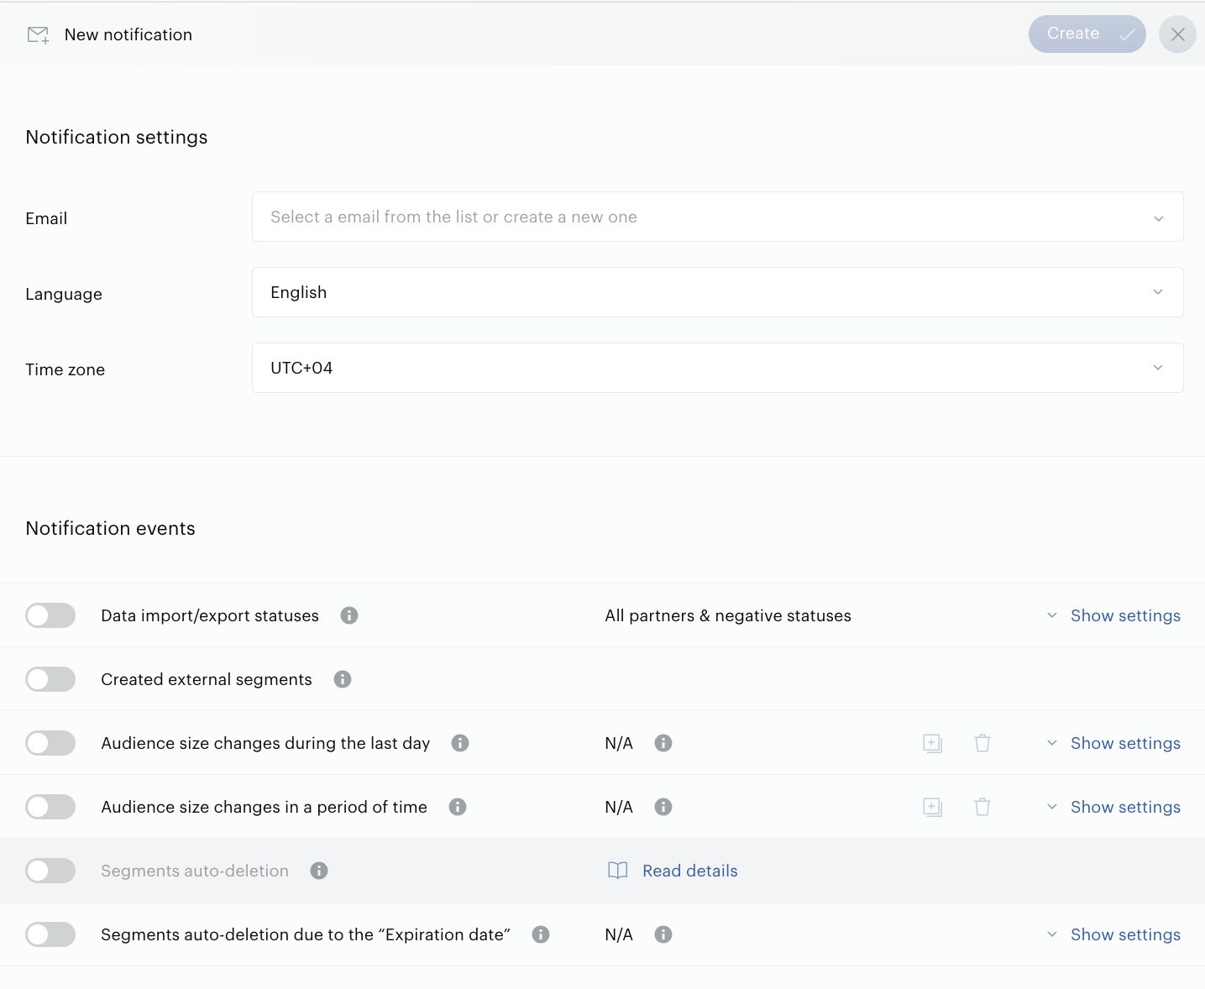Open the Time zone dropdown UTC+04

click(717, 368)
